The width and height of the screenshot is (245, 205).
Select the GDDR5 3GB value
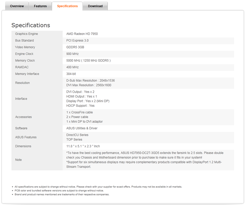coord(75,47)
